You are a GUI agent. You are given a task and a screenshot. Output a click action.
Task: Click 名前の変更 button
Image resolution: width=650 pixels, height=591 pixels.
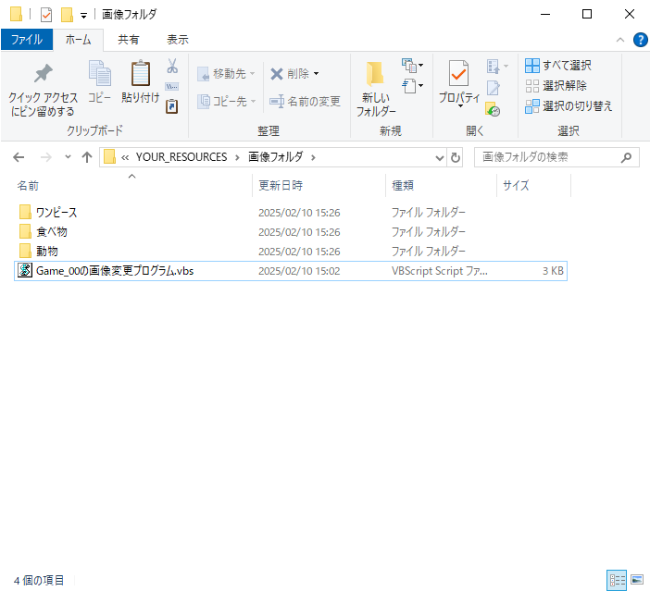(305, 101)
